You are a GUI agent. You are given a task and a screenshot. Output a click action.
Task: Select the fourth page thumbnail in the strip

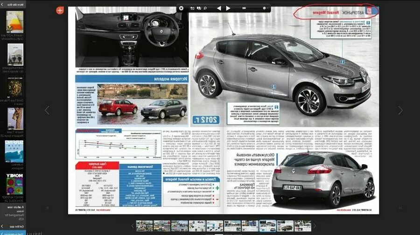(197, 226)
